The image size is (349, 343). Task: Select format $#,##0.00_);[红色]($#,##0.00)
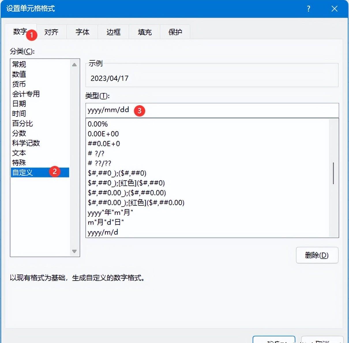pos(208,203)
